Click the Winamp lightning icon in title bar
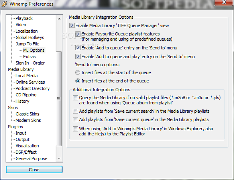Screen dimensions: 234x180 [x=4, y=4]
